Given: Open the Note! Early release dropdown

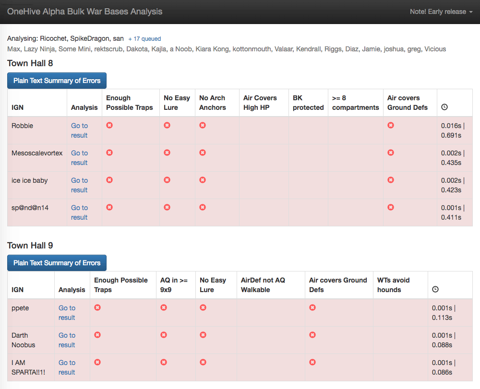Looking at the screenshot, I should coord(441,12).
